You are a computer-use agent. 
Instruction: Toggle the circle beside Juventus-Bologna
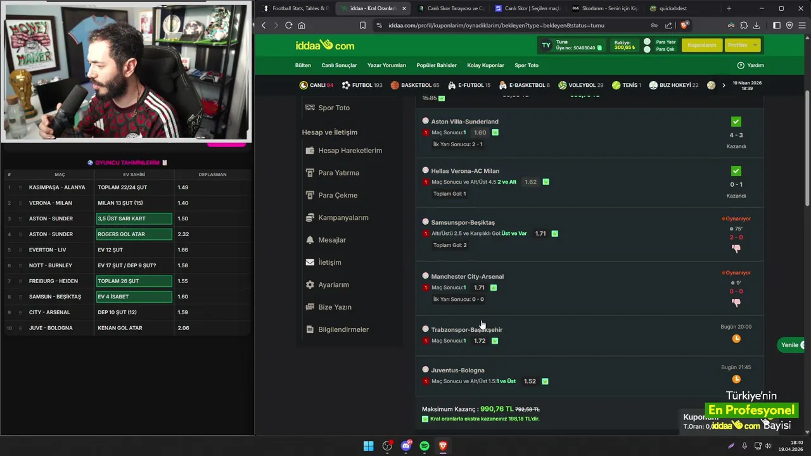[x=426, y=369]
